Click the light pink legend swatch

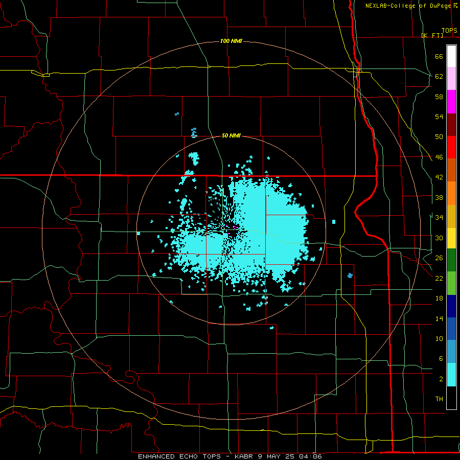(x=451, y=79)
